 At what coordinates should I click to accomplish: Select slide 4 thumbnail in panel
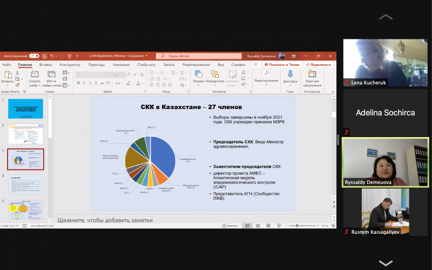click(x=25, y=185)
